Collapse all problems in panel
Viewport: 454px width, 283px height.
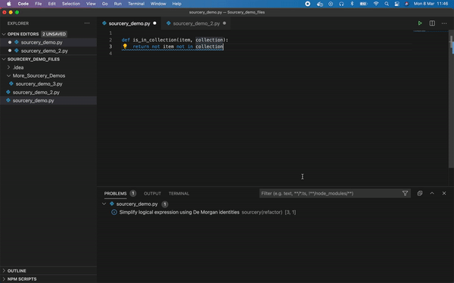pos(419,193)
